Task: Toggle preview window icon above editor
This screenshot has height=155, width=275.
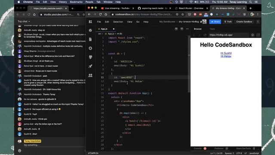Action: tap(182, 29)
